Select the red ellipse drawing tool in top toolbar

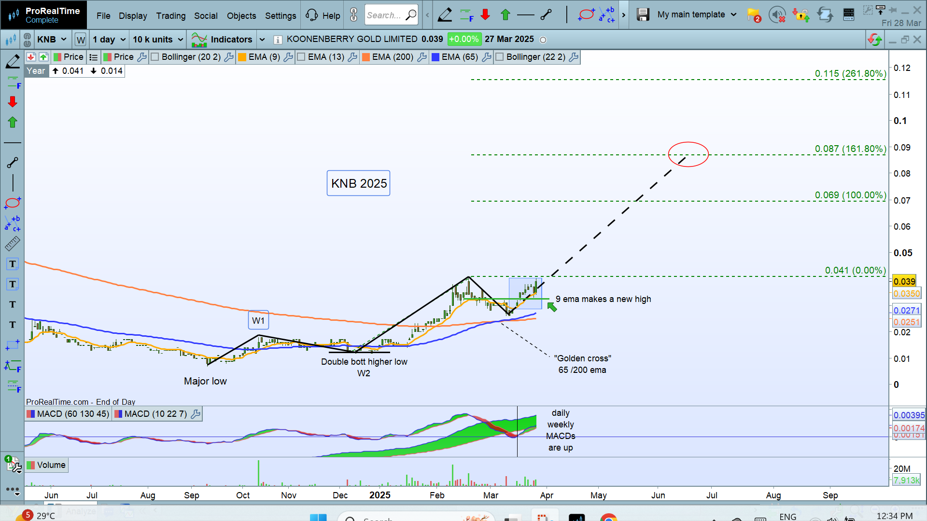[586, 15]
